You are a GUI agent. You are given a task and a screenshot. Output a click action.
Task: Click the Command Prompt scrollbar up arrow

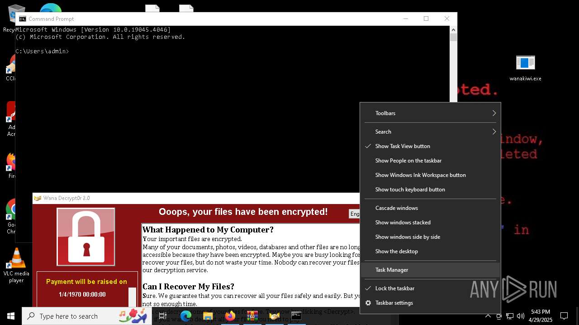(453, 30)
